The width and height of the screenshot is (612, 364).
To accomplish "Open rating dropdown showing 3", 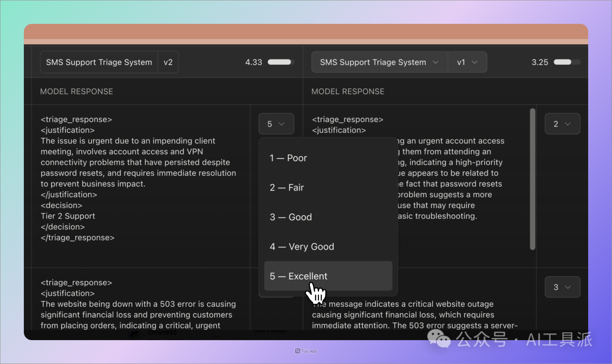I will (x=562, y=287).
